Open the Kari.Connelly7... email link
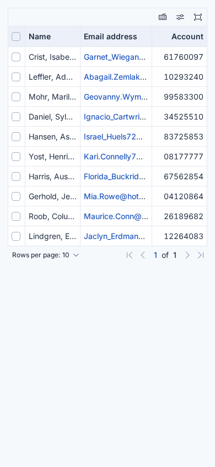This screenshot has height=467, width=215. (114, 157)
